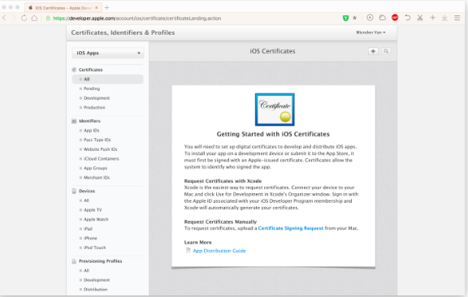Open iCloud Containers list
Screen dimensions: 468x297
102,158
